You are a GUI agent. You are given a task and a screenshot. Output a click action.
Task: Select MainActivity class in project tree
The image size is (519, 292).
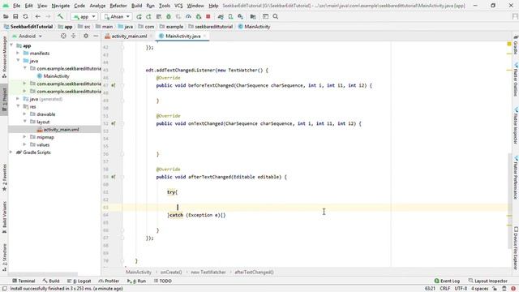54,76
